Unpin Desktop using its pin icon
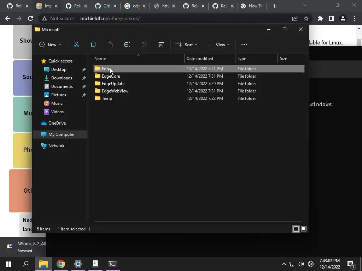Image resolution: width=362 pixels, height=271 pixels. [x=84, y=70]
